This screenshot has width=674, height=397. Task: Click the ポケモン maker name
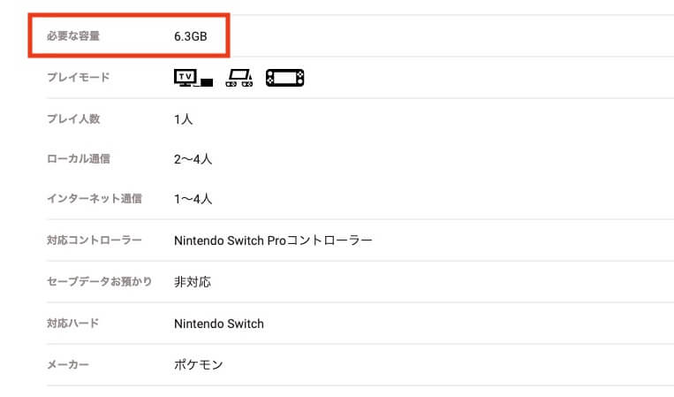198,365
